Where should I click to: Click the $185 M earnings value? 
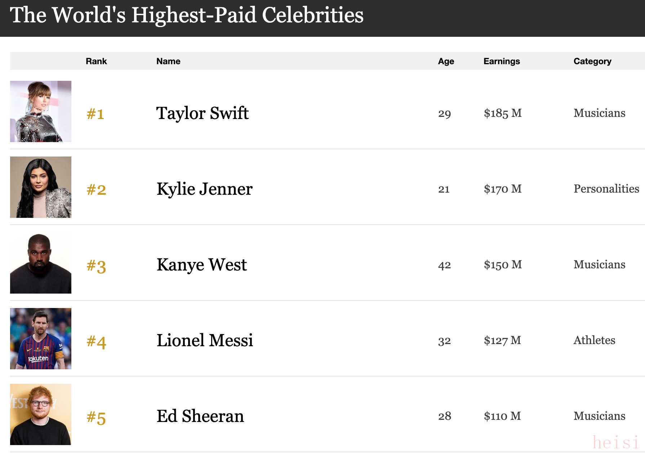click(503, 113)
